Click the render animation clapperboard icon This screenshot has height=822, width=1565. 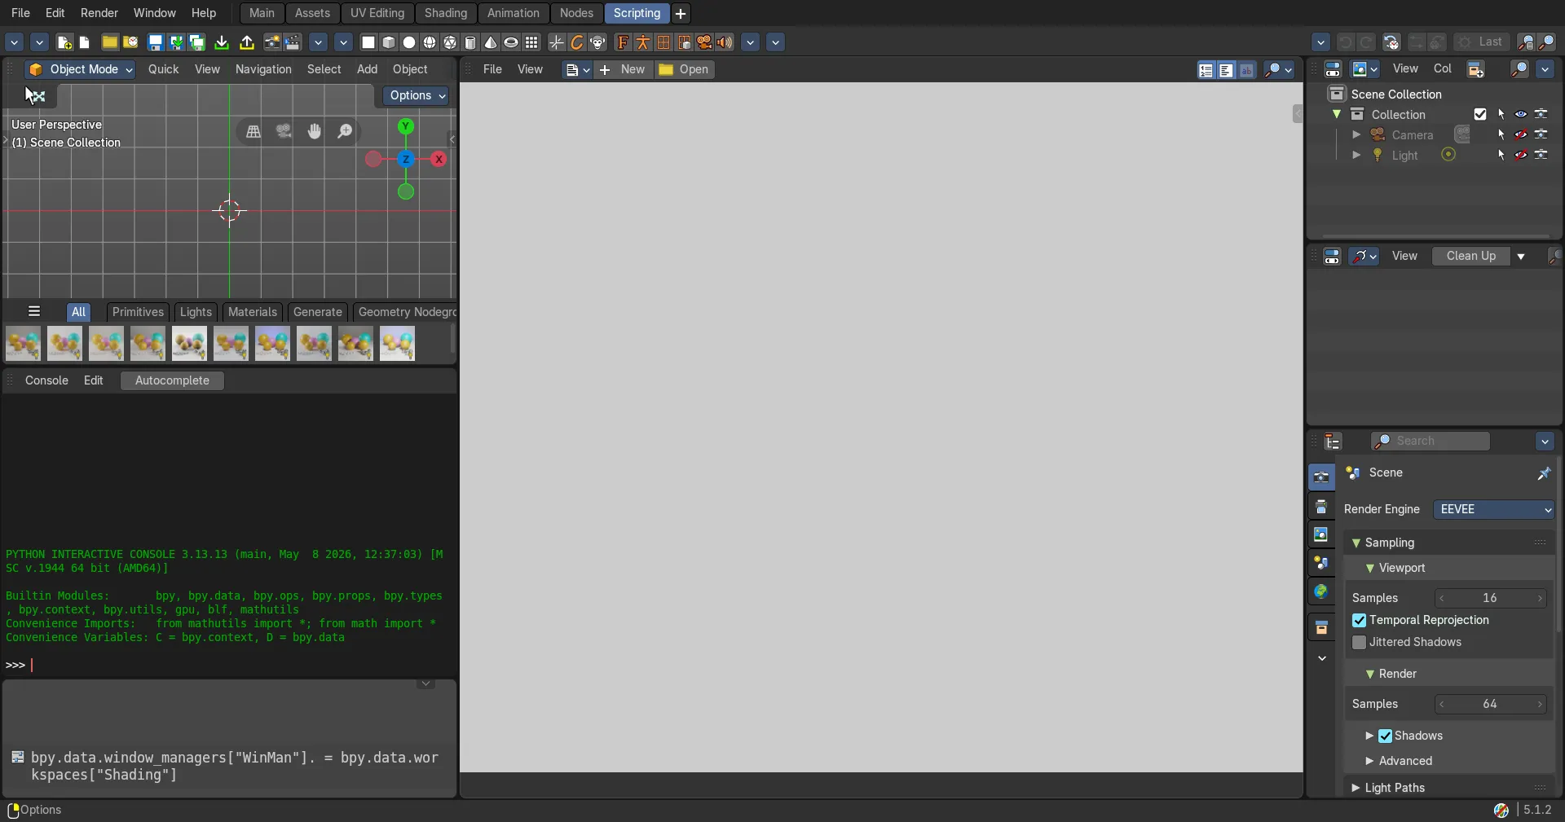[x=293, y=42]
